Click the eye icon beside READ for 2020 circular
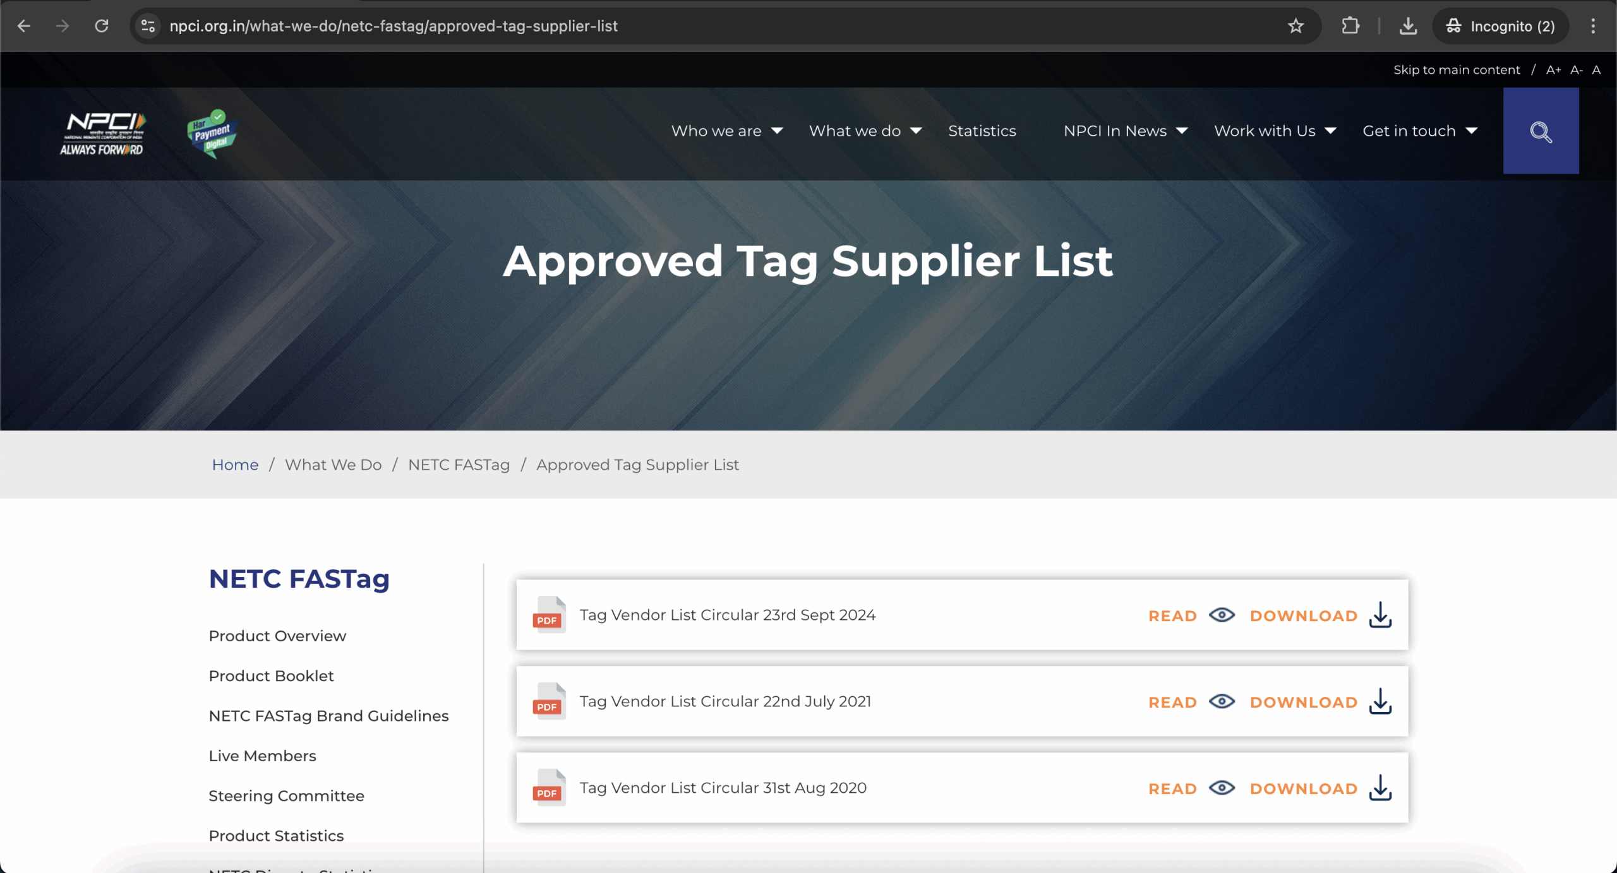 1221,788
